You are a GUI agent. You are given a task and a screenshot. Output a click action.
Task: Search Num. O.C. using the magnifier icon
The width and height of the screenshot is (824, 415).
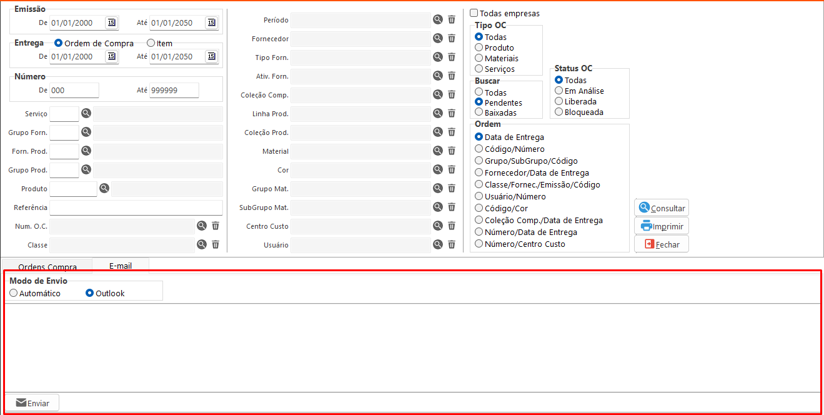point(202,226)
